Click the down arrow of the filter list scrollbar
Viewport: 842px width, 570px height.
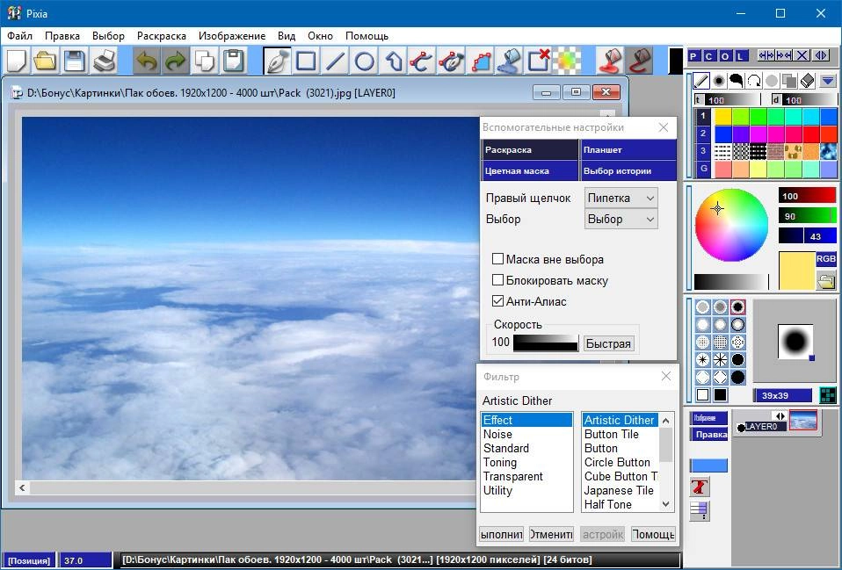click(x=666, y=504)
